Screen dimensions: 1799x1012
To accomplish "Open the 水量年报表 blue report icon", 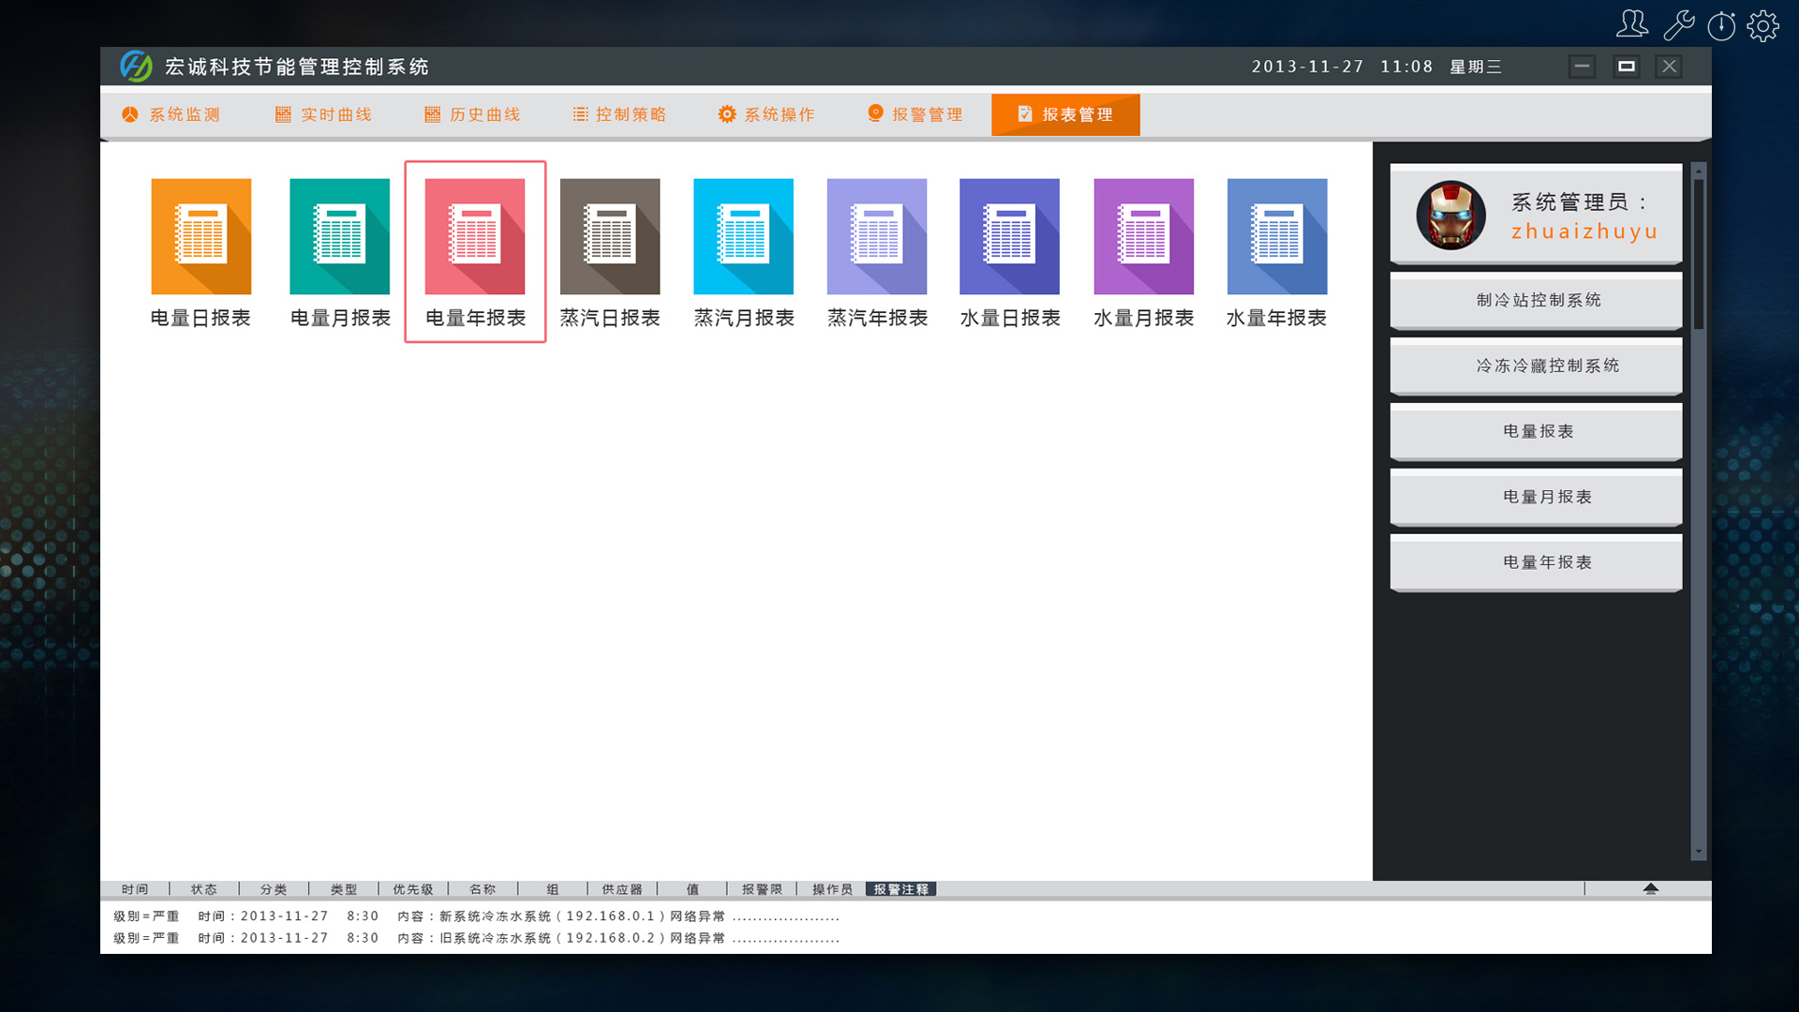I will [1277, 236].
